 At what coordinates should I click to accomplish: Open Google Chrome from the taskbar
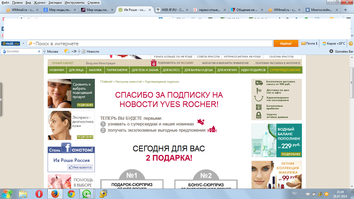click(71, 194)
